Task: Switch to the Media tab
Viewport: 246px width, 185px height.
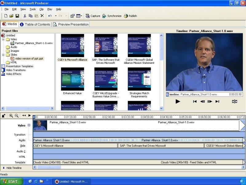Action: coord(10,24)
